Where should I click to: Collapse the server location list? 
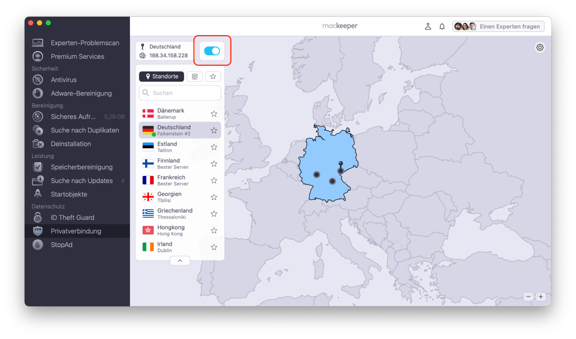point(180,260)
